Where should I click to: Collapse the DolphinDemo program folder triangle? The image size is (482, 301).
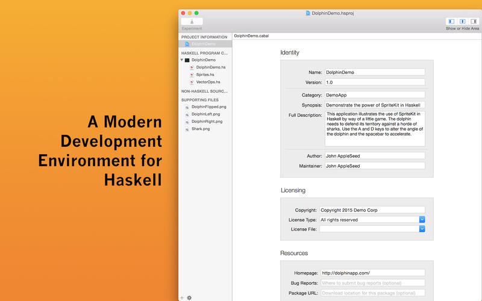[182, 60]
